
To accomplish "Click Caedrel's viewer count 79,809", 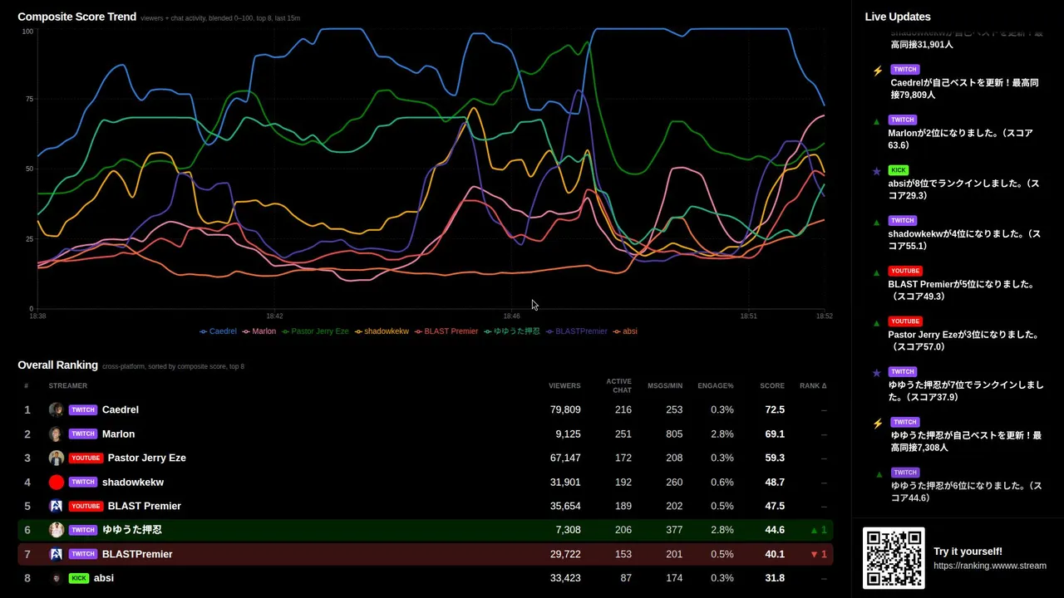I will [x=565, y=409].
